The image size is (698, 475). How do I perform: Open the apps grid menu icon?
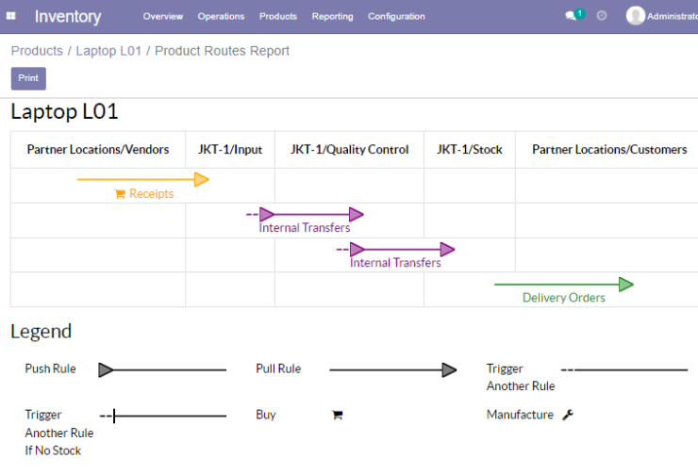(x=11, y=16)
